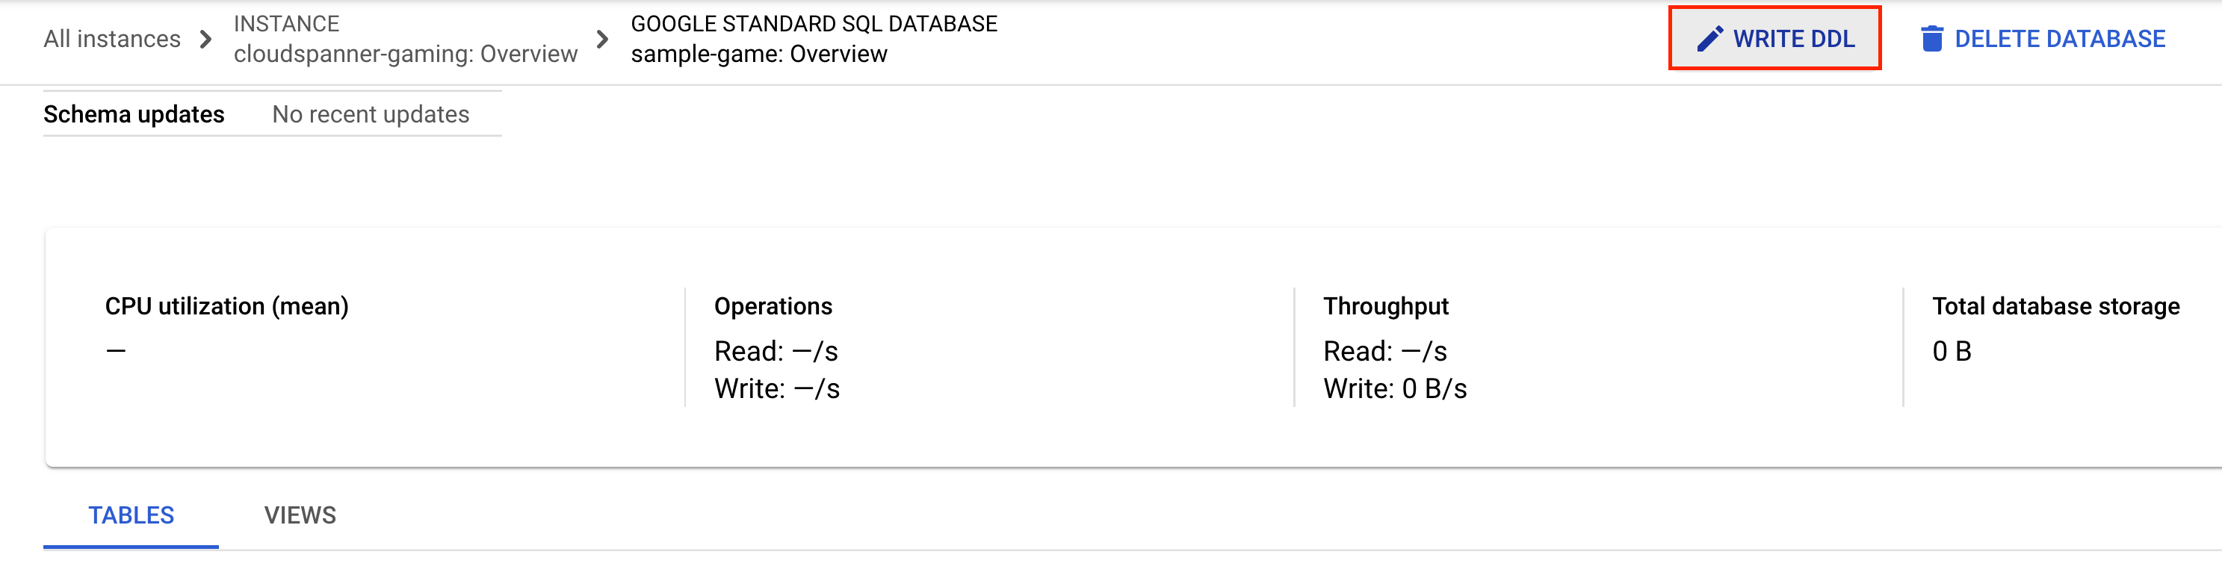This screenshot has height=587, width=2222.
Task: Click the No recent updates status text
Action: (371, 114)
